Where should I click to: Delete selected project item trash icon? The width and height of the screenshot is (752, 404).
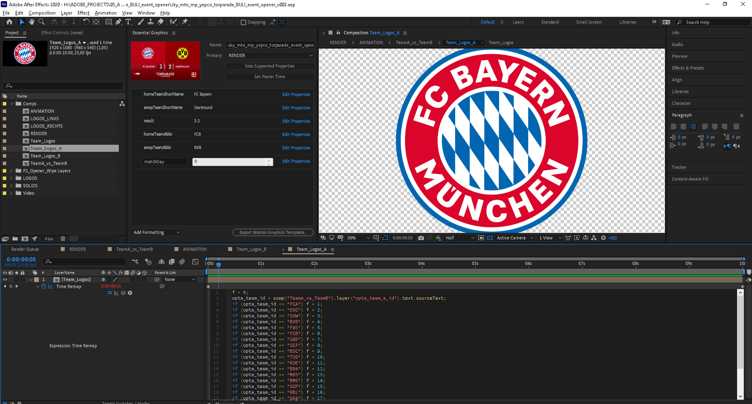(63, 238)
